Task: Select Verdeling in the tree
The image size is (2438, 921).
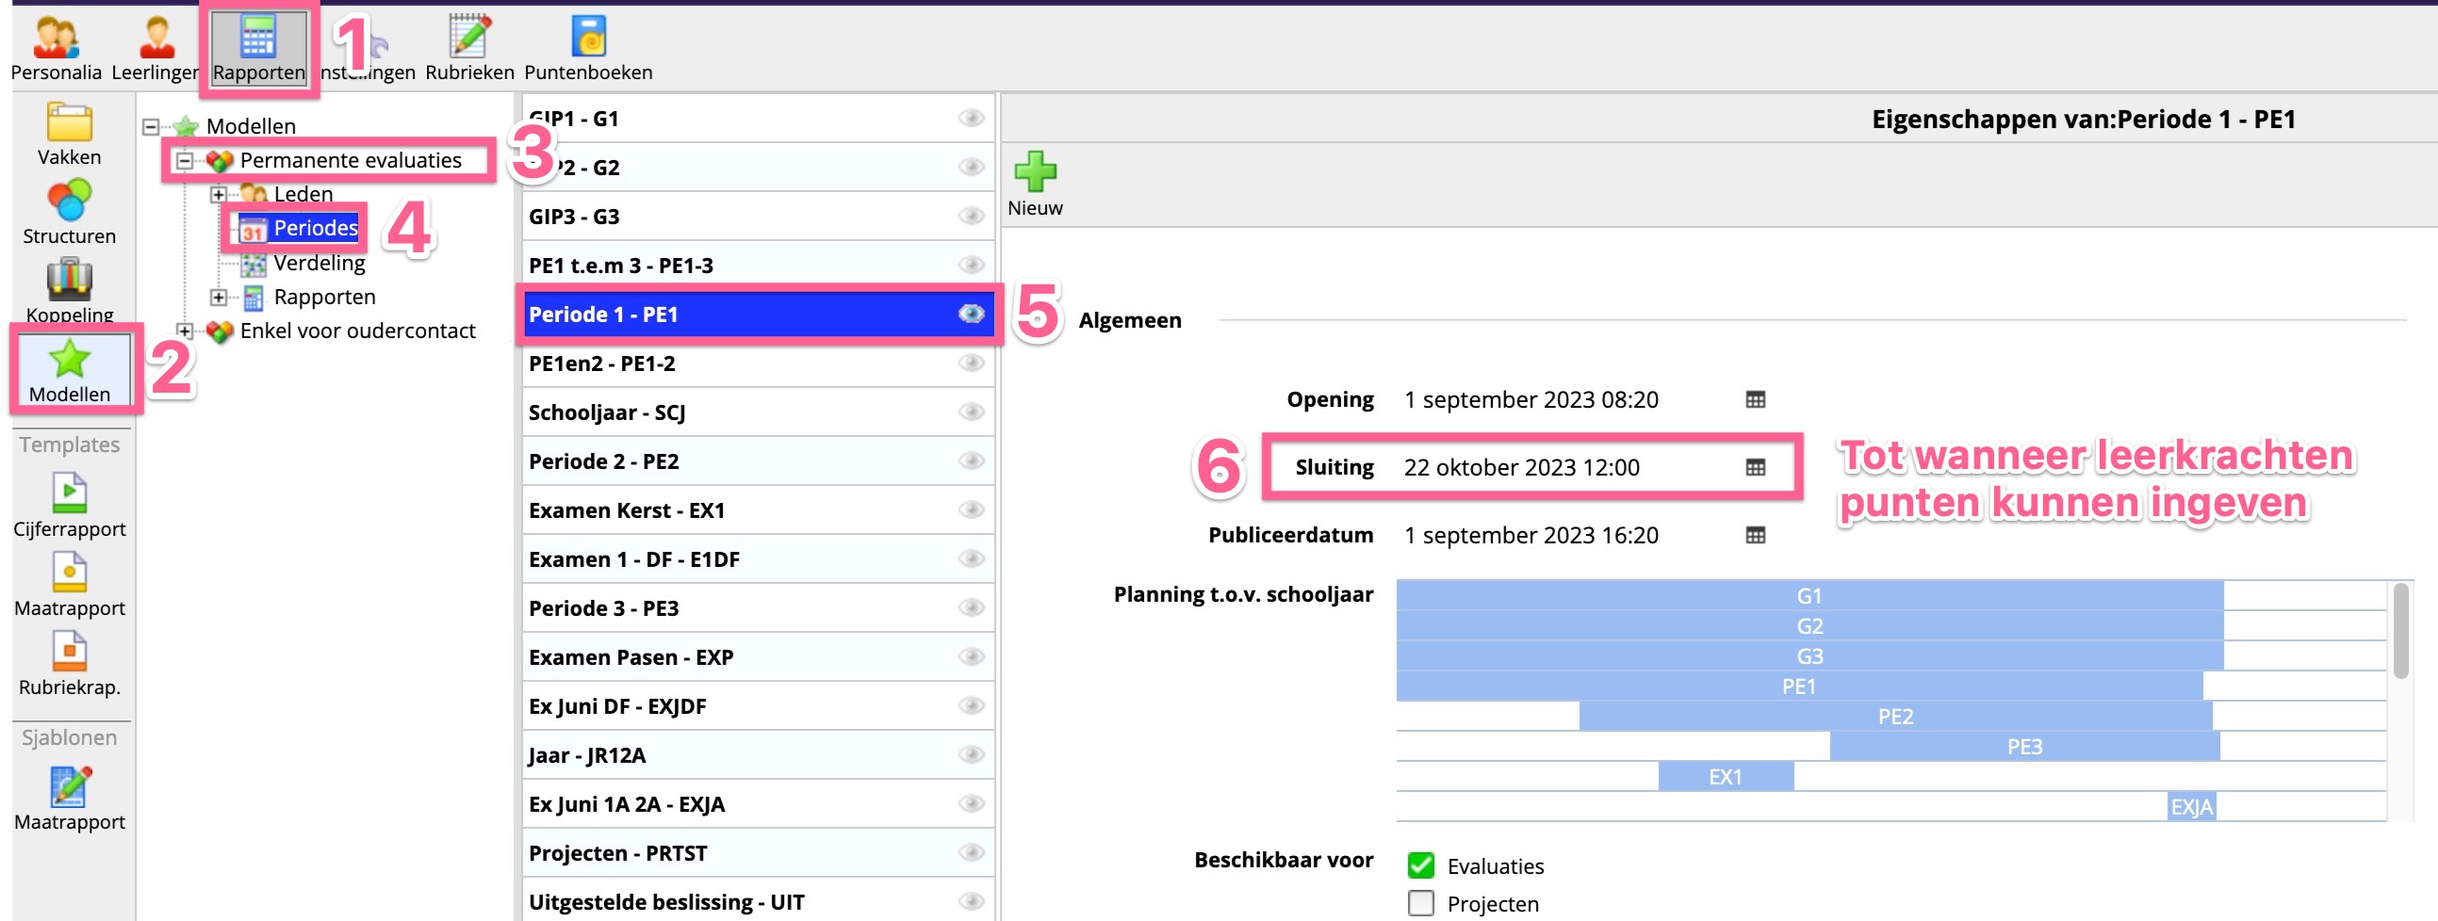Action: (319, 263)
